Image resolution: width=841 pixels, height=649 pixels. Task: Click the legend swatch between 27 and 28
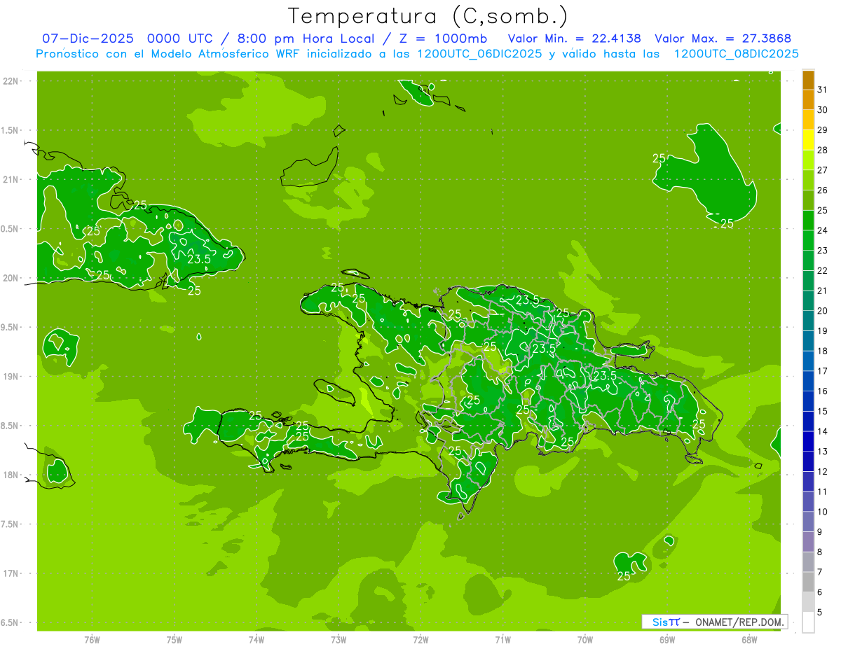(808, 160)
